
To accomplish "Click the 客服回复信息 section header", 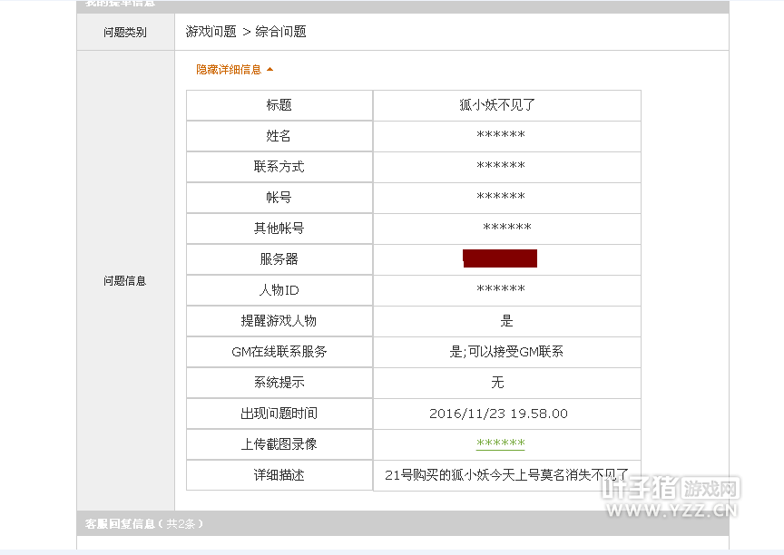I will pyautogui.click(x=145, y=523).
